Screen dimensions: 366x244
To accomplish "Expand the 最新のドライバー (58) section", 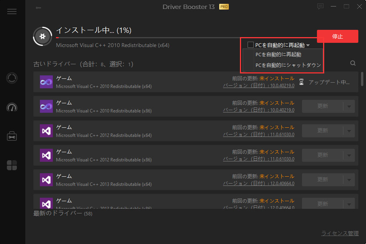I will click(x=63, y=213).
